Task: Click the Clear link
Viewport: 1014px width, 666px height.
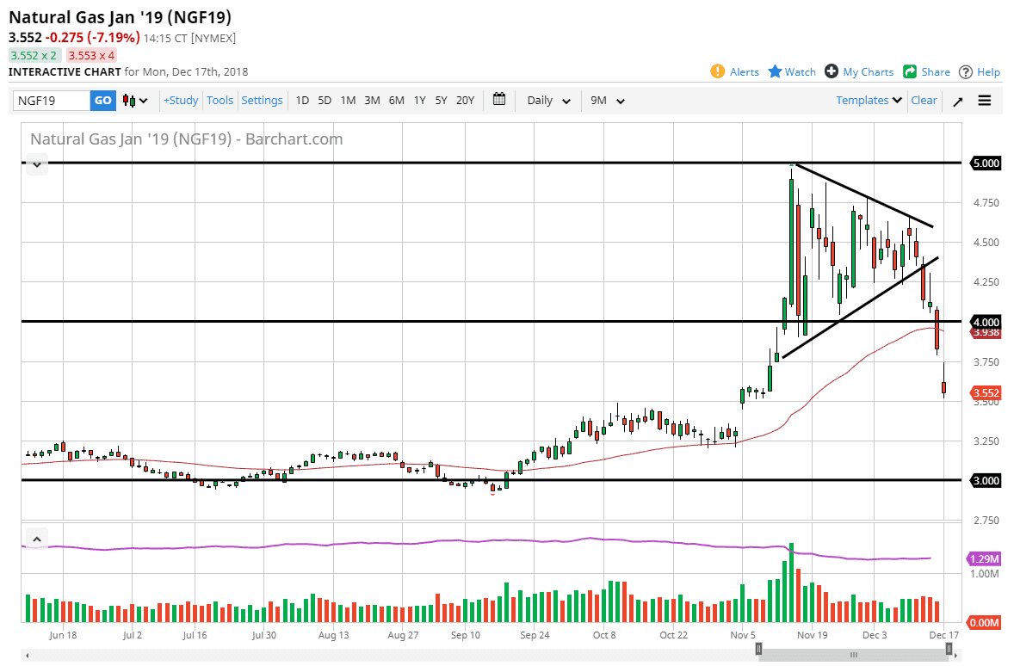Action: [924, 101]
